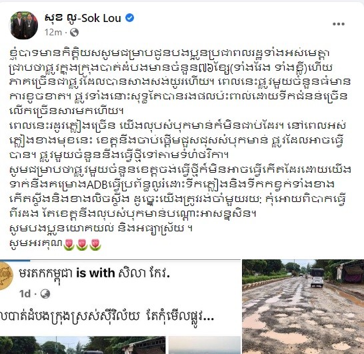Click the Sok Lou profile name
Image resolution: width=364 pixels, height=354 pixels.
pos(83,18)
